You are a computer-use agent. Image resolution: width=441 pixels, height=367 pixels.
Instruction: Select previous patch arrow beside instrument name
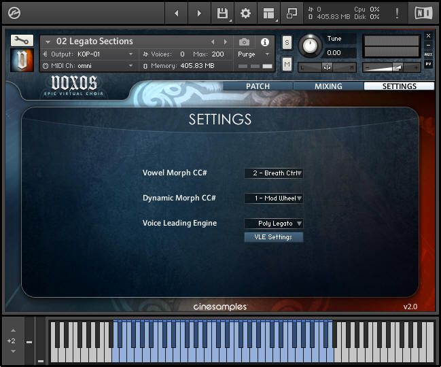pyautogui.click(x=213, y=42)
